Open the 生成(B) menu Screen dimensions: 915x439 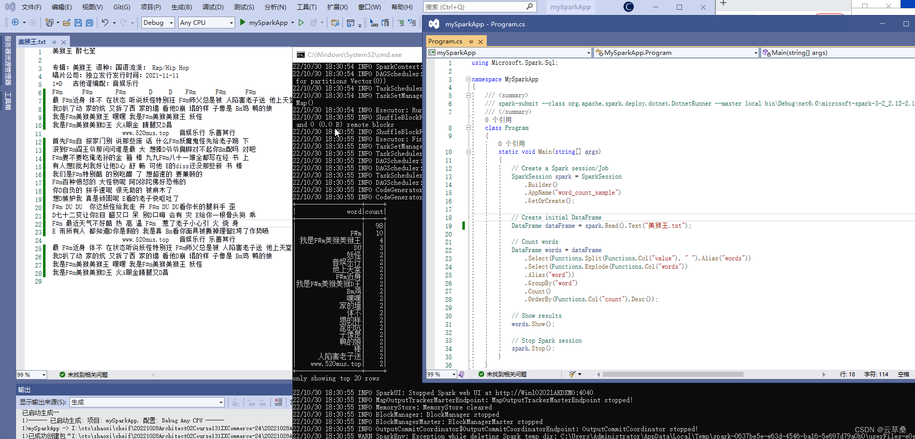(x=181, y=7)
